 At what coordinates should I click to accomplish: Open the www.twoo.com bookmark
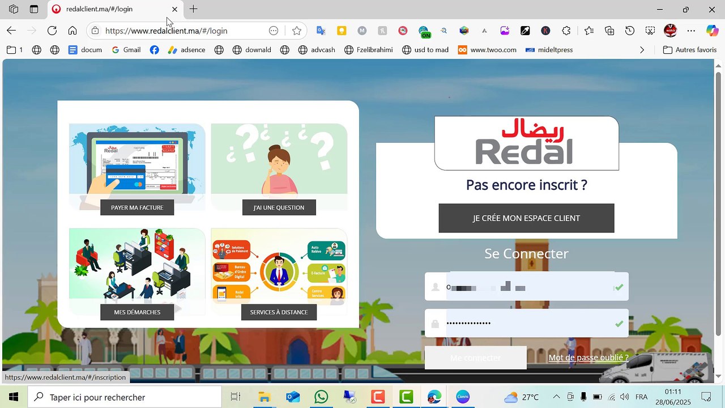click(488, 50)
